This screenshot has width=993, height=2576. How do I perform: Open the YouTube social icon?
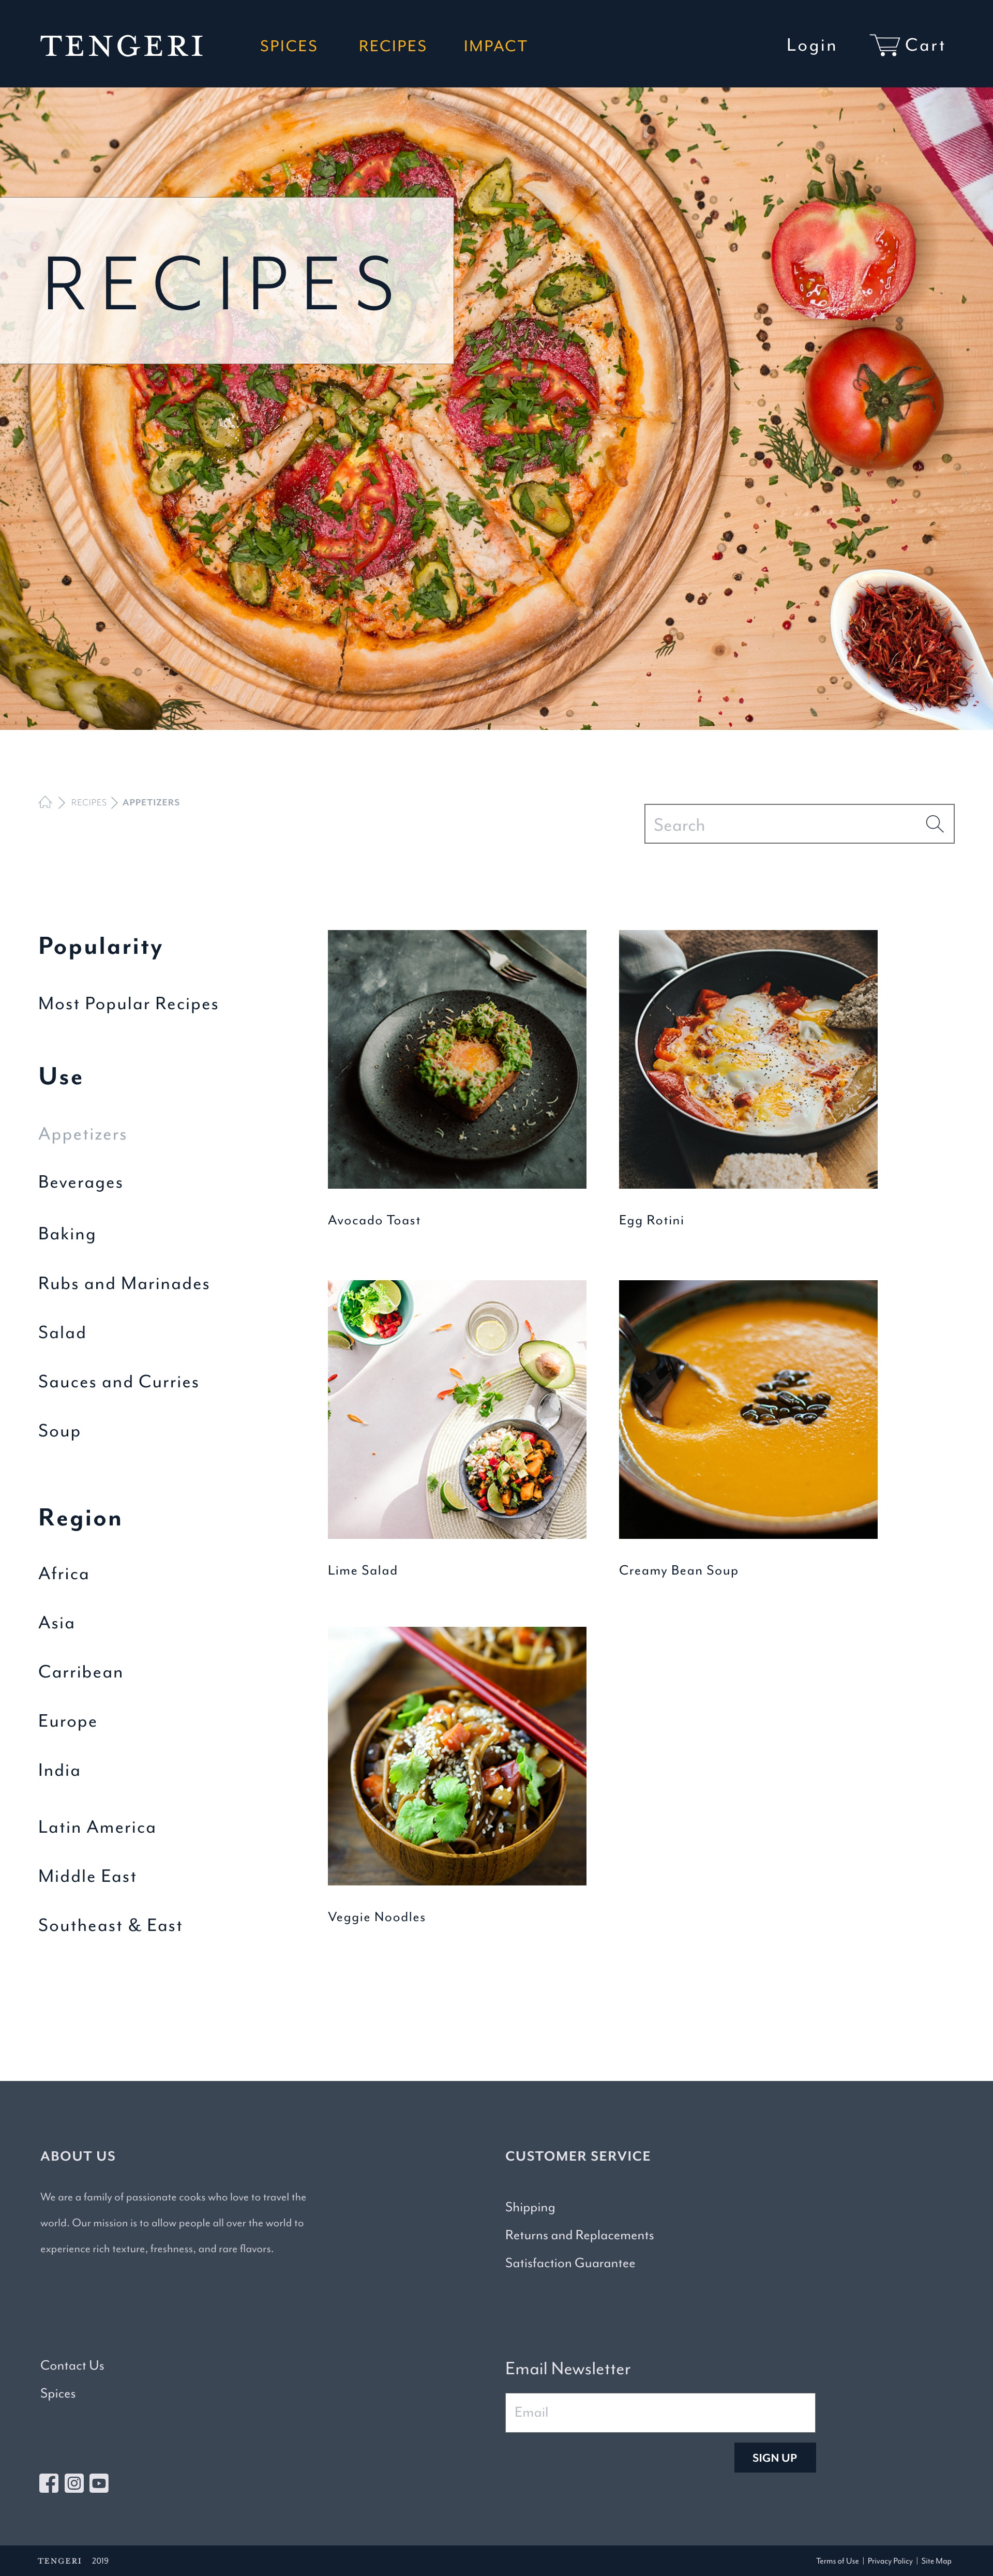pyautogui.click(x=99, y=2483)
